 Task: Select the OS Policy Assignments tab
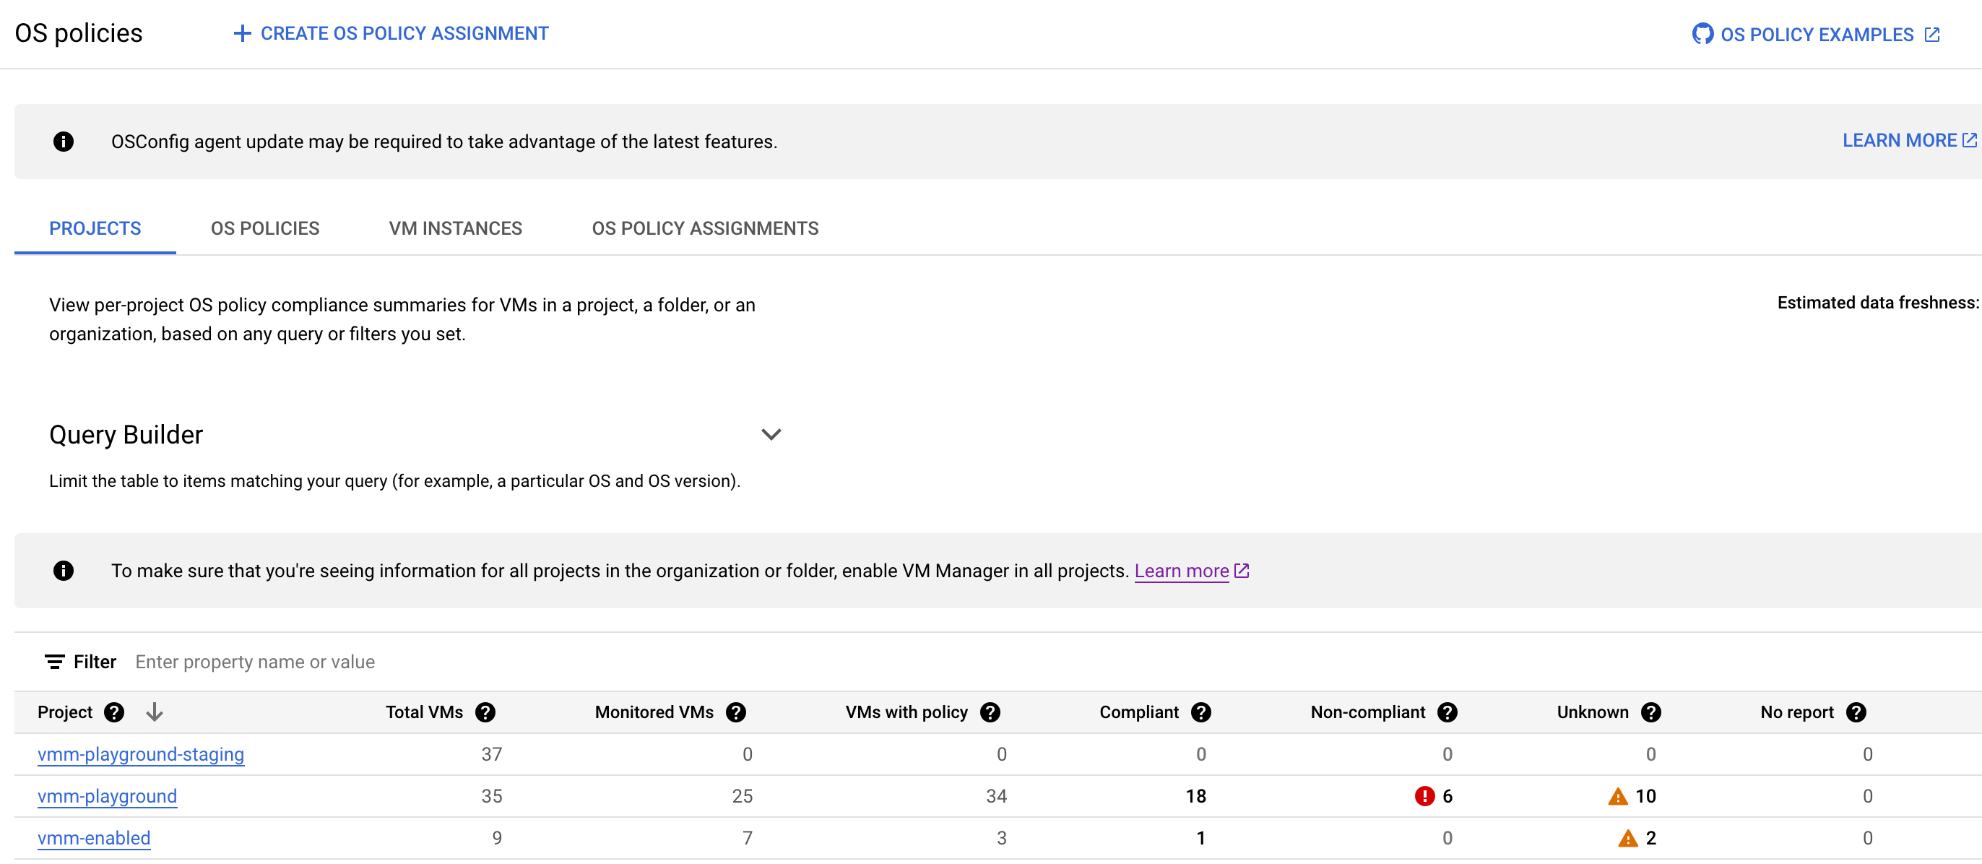[x=704, y=228]
